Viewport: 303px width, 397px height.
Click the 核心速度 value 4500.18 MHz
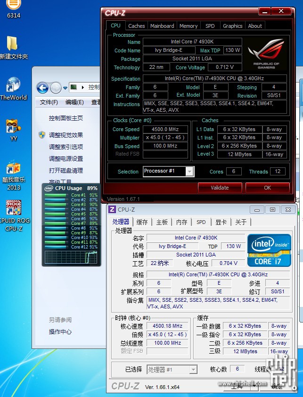click(x=167, y=326)
